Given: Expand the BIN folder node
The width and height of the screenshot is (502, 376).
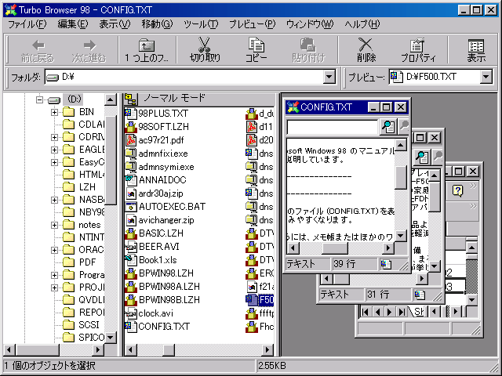Looking at the screenshot, I should pos(54,112).
